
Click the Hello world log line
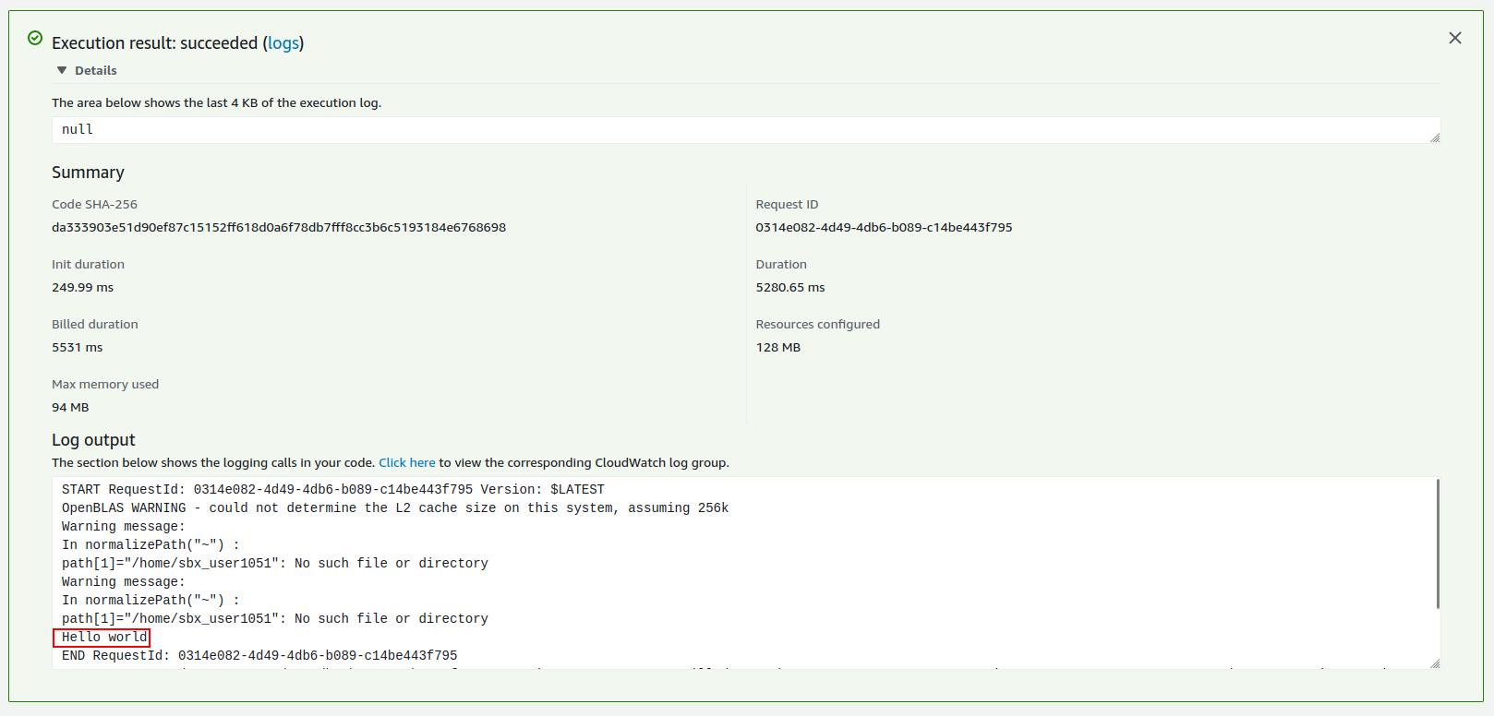point(104,638)
